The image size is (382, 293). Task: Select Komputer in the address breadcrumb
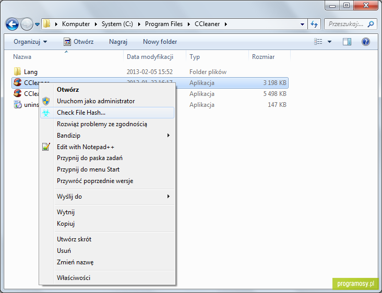coord(76,24)
